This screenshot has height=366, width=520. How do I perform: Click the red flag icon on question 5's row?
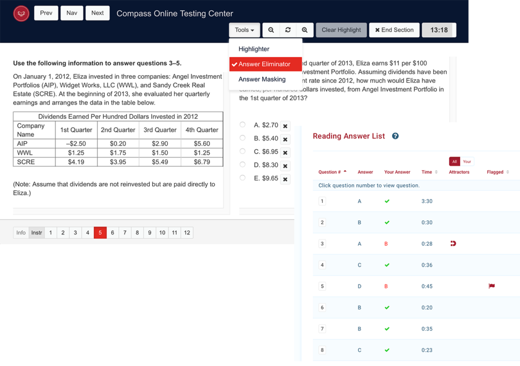coord(491,286)
